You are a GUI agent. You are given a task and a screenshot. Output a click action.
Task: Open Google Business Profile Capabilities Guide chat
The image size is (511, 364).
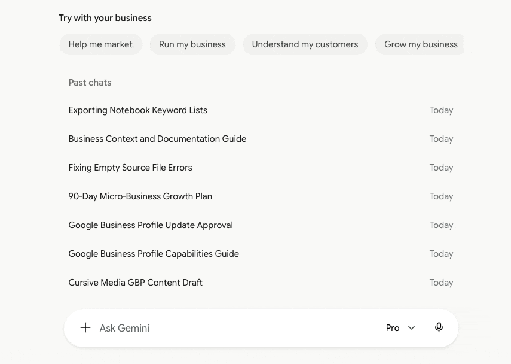pyautogui.click(x=261, y=254)
